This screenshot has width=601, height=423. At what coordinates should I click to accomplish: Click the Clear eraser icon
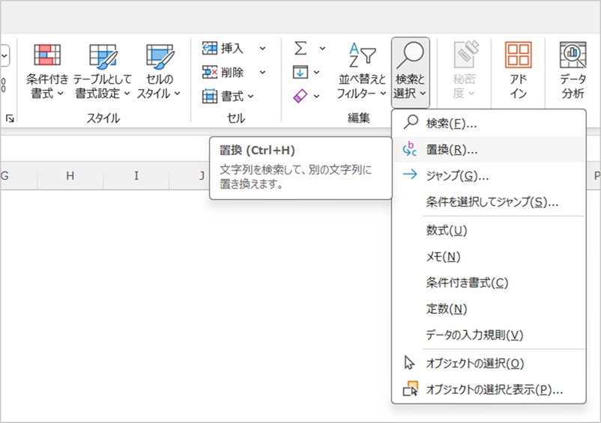pyautogui.click(x=300, y=96)
